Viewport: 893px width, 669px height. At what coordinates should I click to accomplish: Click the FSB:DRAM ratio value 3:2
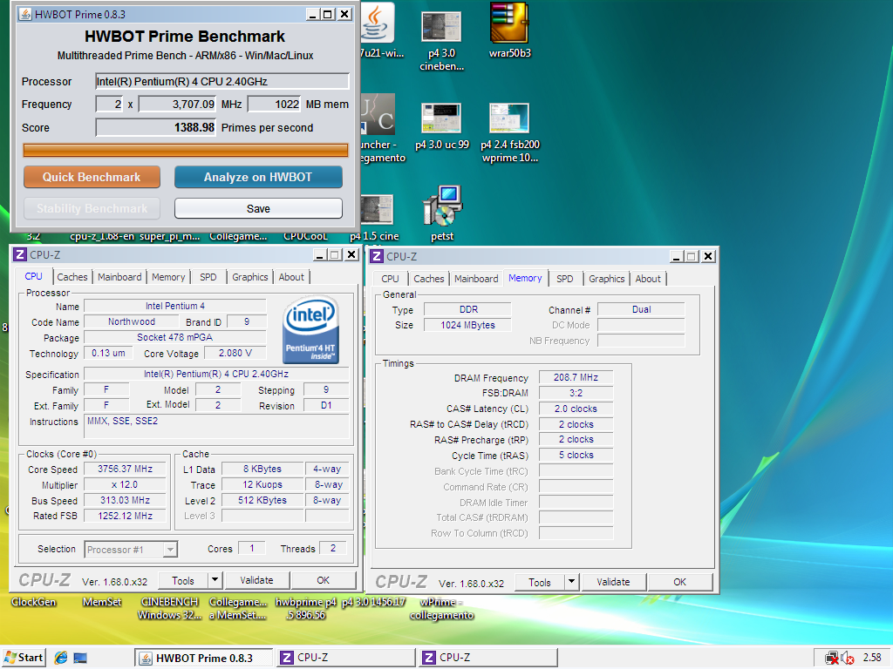tap(576, 393)
